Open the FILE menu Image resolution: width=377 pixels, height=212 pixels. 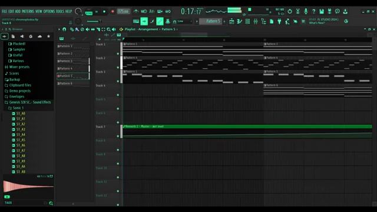(x=4, y=11)
